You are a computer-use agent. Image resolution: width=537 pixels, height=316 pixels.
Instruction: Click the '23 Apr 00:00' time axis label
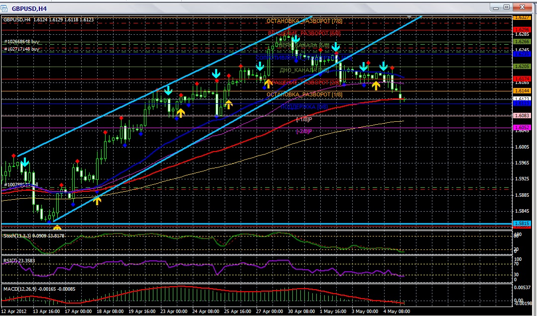pyautogui.click(x=174, y=312)
